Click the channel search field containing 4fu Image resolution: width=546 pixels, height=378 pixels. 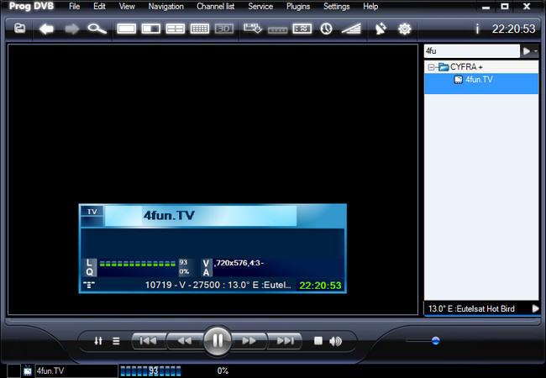click(x=472, y=51)
